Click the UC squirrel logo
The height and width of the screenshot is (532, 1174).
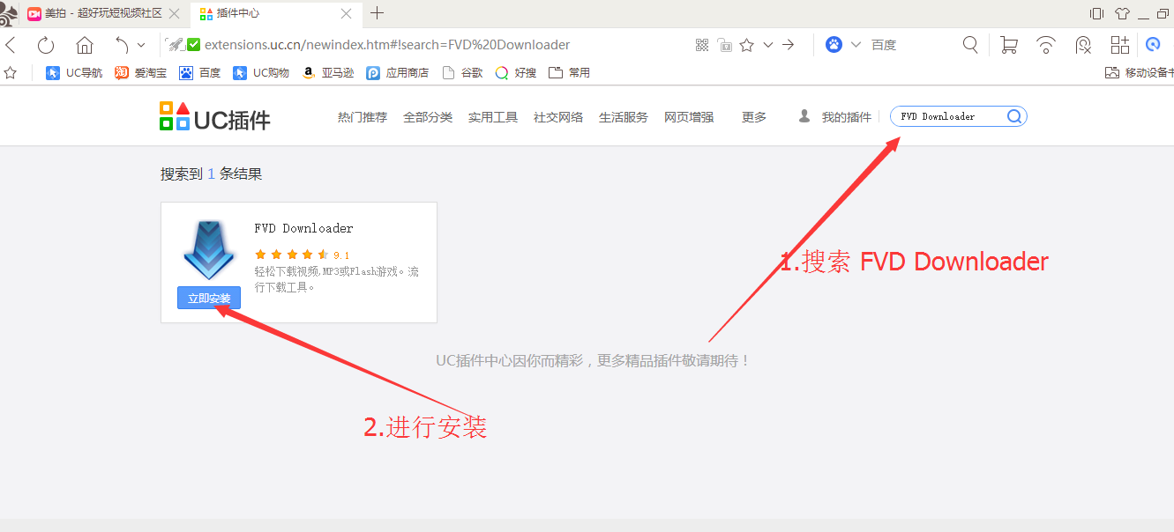click(x=8, y=13)
